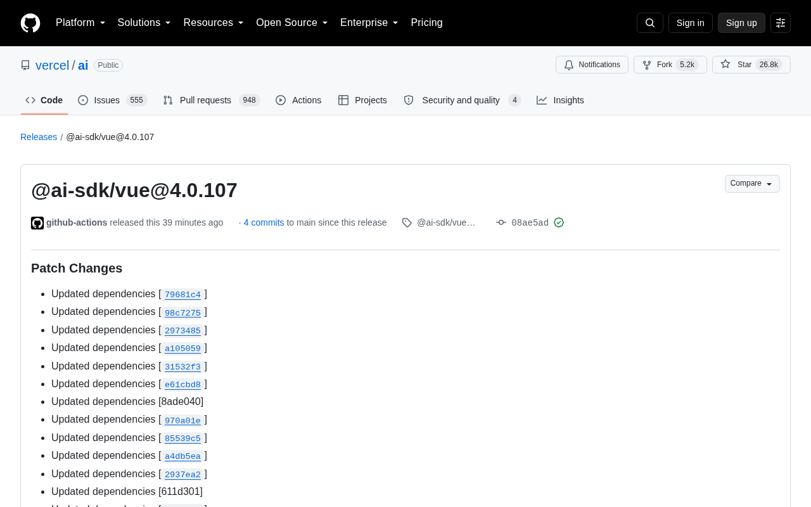Expand the Resources menu

tap(214, 23)
